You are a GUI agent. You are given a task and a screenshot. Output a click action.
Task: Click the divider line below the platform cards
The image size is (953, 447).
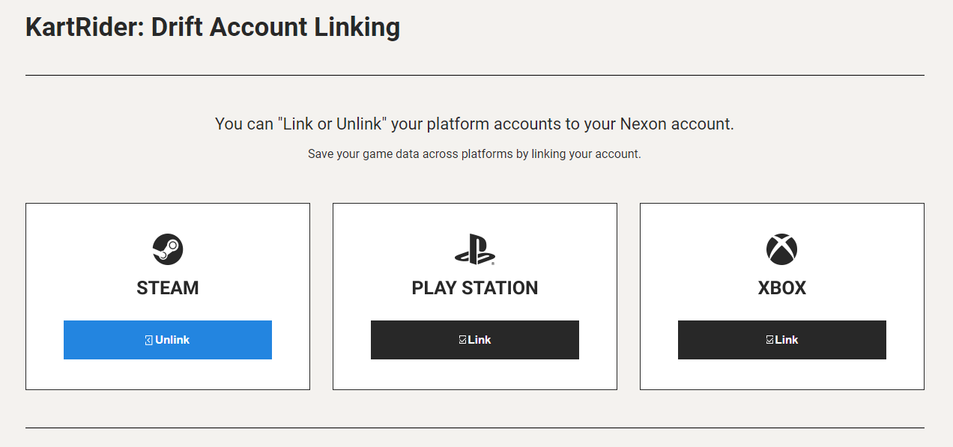point(475,428)
